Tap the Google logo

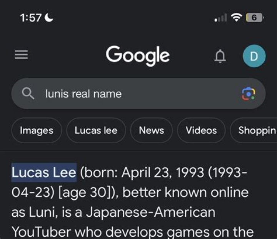[138, 55]
